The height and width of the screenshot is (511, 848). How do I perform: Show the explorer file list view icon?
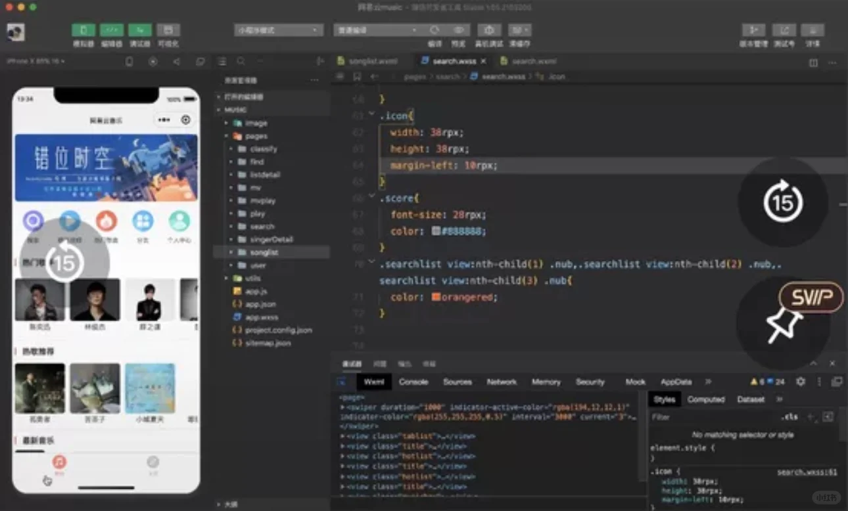tap(222, 61)
